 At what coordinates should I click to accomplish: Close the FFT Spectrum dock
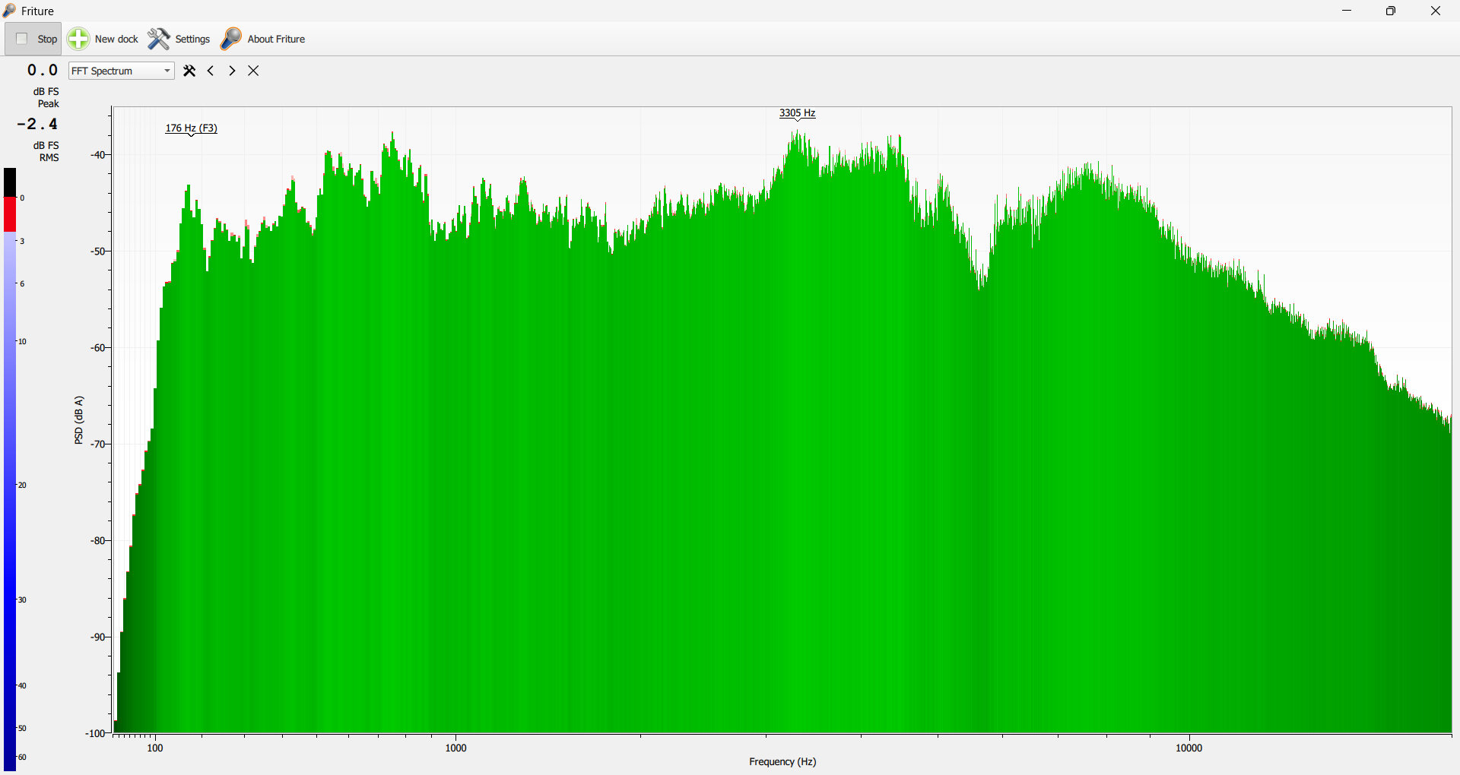(x=253, y=71)
